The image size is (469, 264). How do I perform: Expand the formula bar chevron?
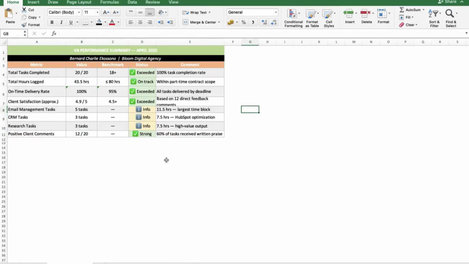pyautogui.click(x=466, y=33)
